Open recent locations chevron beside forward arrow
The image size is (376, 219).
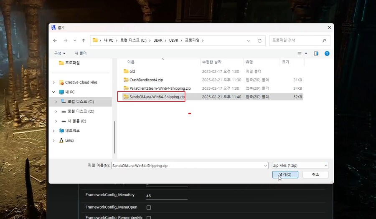point(75,40)
